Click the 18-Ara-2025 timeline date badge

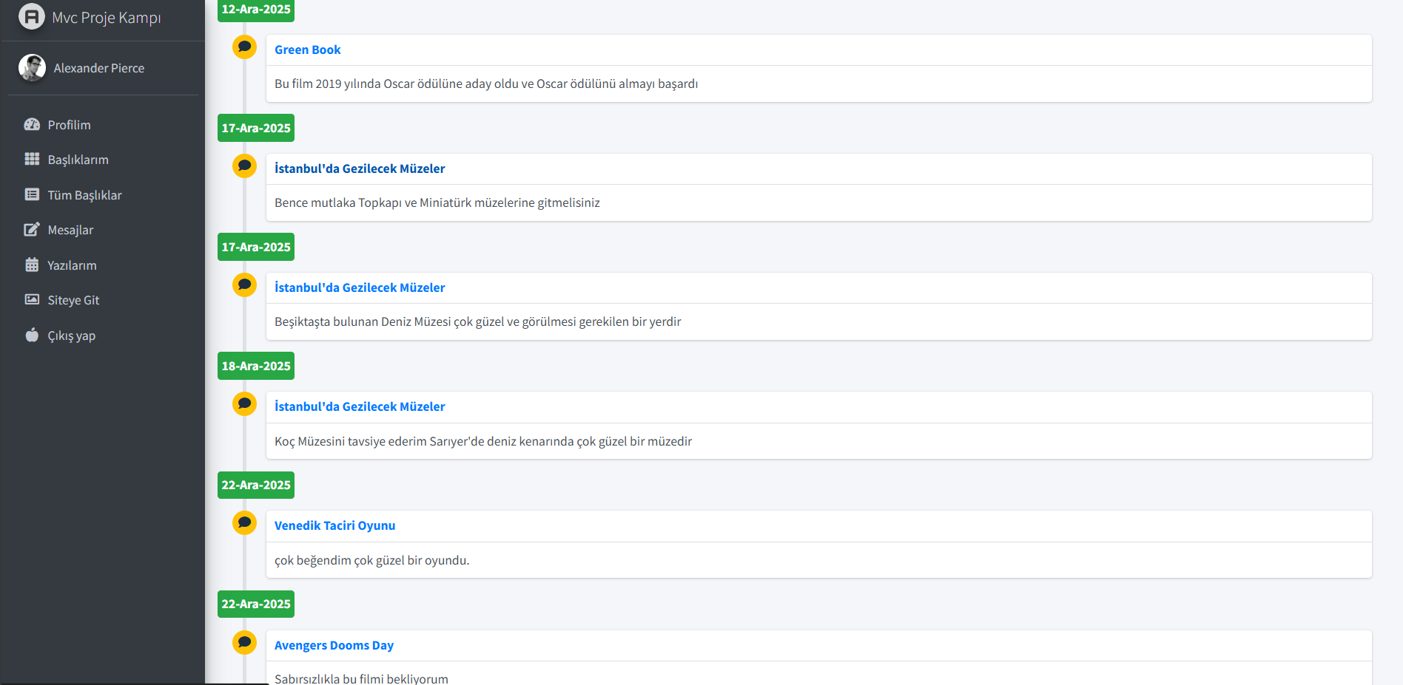click(256, 366)
